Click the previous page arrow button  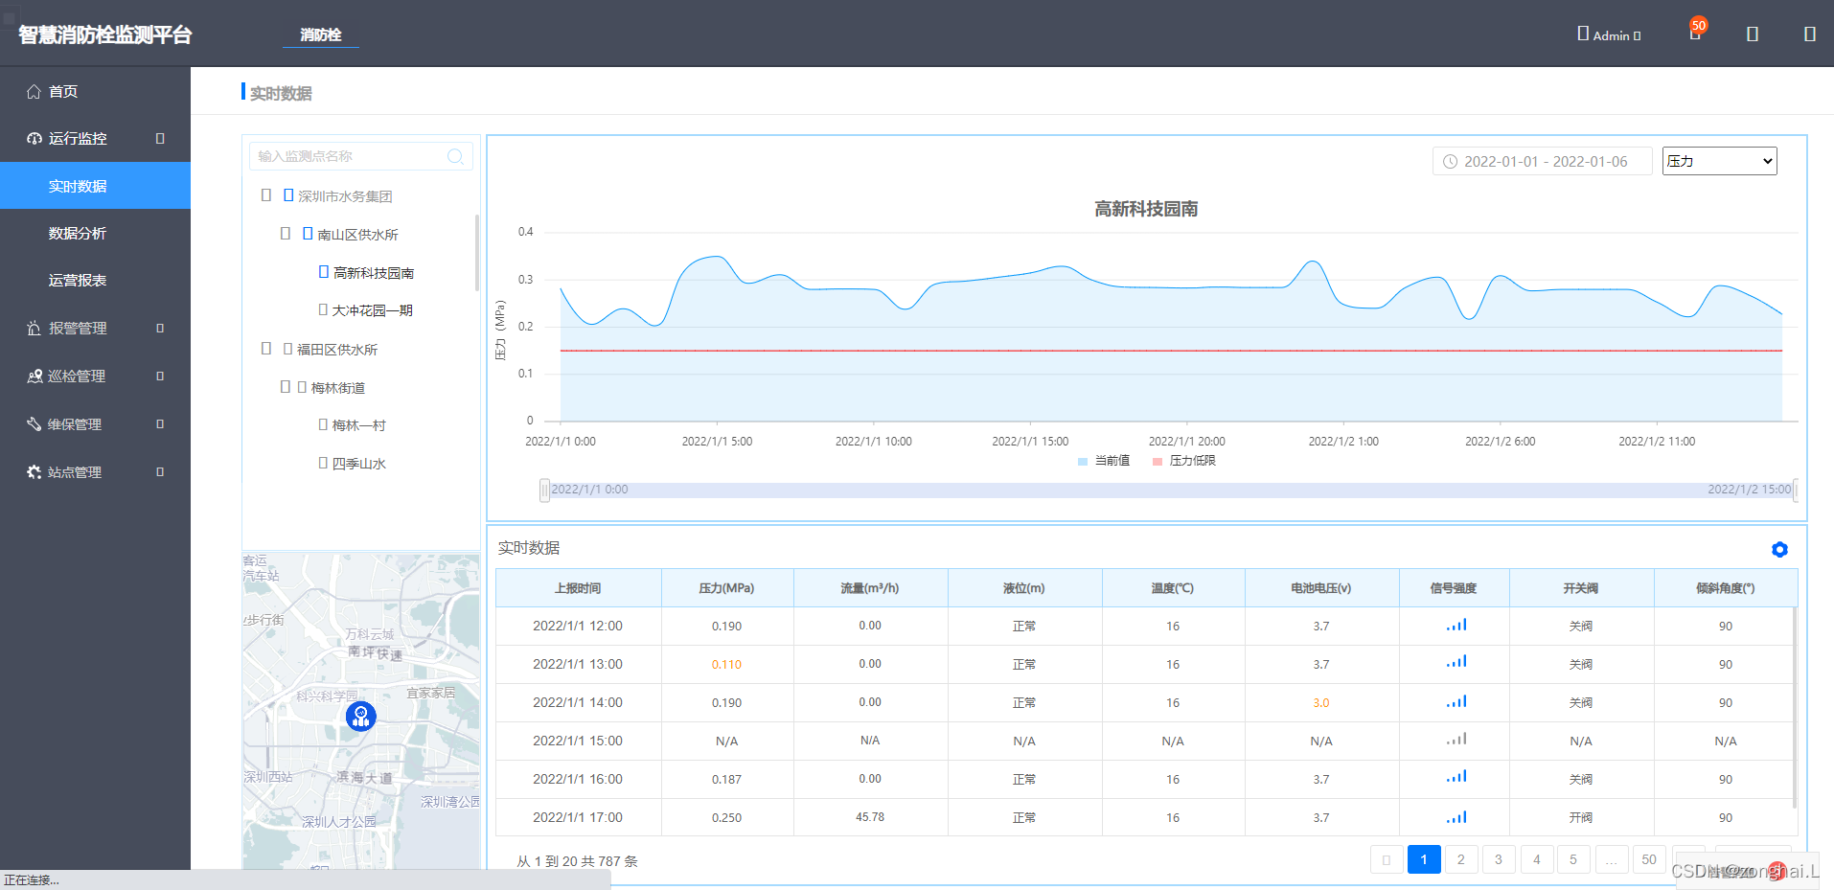pyautogui.click(x=1386, y=859)
